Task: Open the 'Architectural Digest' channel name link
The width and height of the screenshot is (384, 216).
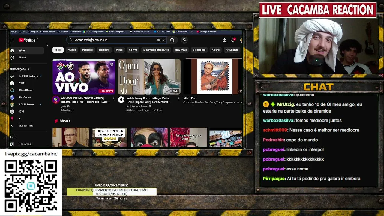Action: 137,106
